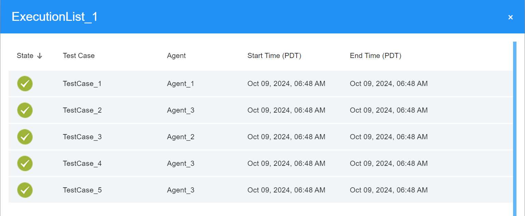Screen dimensions: 525x216
Task: Sort by the Agent column header
Action: coord(176,56)
